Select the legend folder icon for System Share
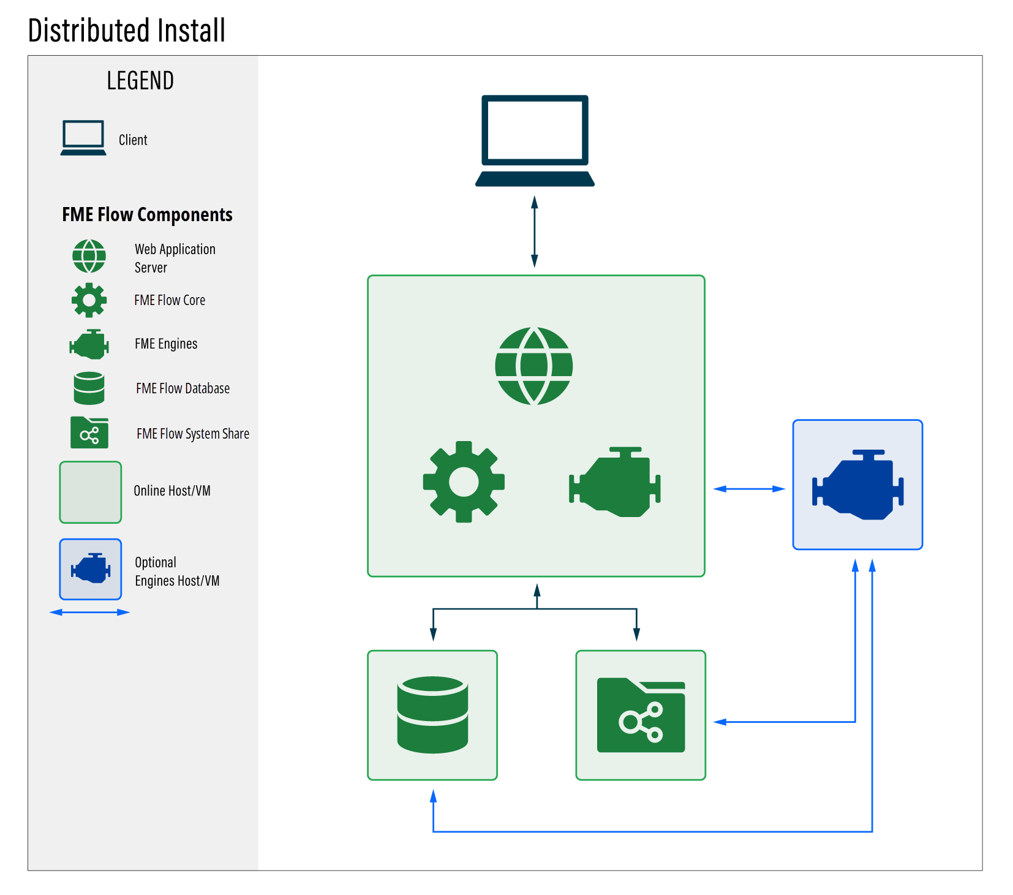The image size is (1013, 895). tap(89, 432)
